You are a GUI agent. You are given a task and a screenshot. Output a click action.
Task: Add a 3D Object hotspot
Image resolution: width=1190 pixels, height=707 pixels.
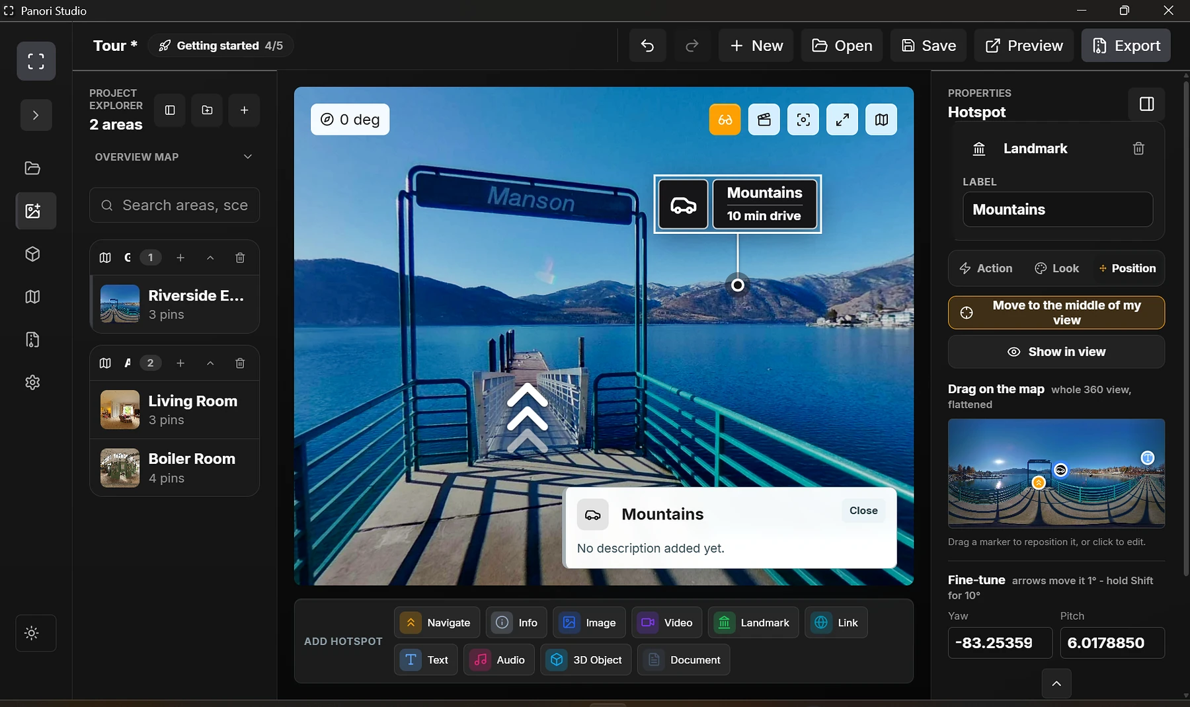[x=586, y=659]
